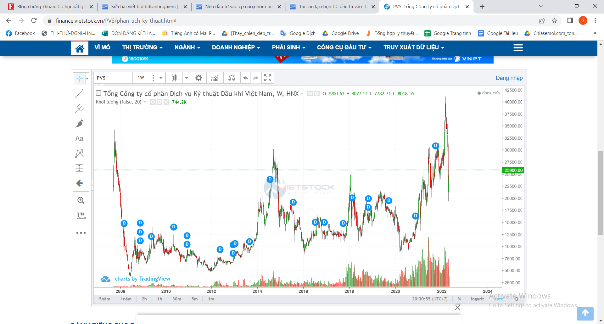The image size is (604, 324).
Task: Open the CÔNG CỤ ĐẦU TƯ dropdown menu
Action: coord(344,47)
